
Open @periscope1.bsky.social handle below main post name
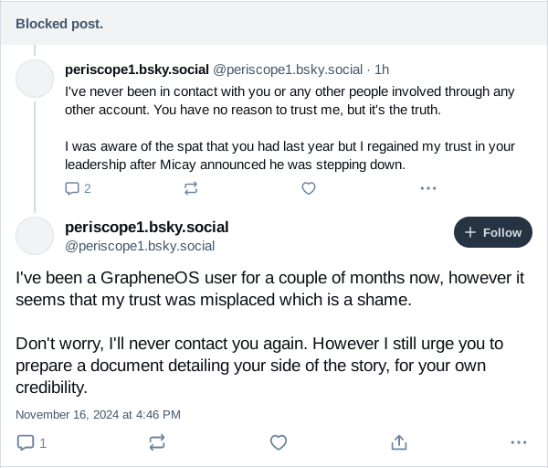pyautogui.click(x=140, y=246)
